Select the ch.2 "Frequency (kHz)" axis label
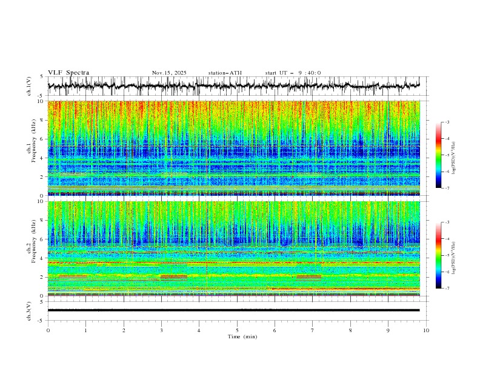The image size is (480, 371). point(34,241)
